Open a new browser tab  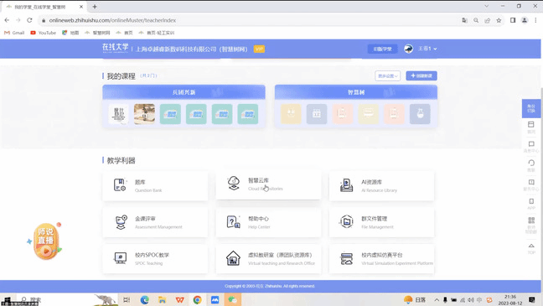point(95,7)
